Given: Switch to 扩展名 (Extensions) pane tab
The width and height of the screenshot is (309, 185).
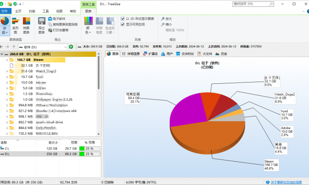Looking at the screenshot, I should 150,54.
